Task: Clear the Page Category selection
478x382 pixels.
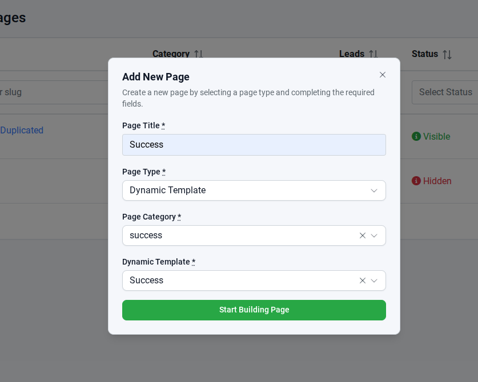Action: coord(362,235)
